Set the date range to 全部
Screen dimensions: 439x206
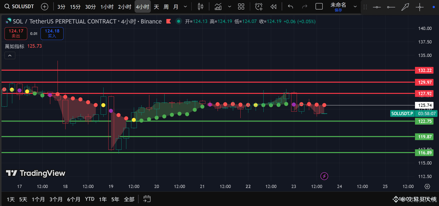tap(129, 199)
